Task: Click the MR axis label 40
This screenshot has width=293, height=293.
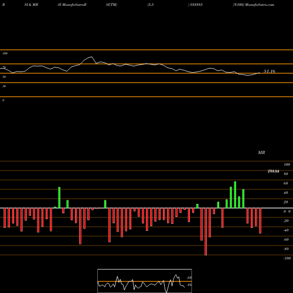Action: (286, 193)
